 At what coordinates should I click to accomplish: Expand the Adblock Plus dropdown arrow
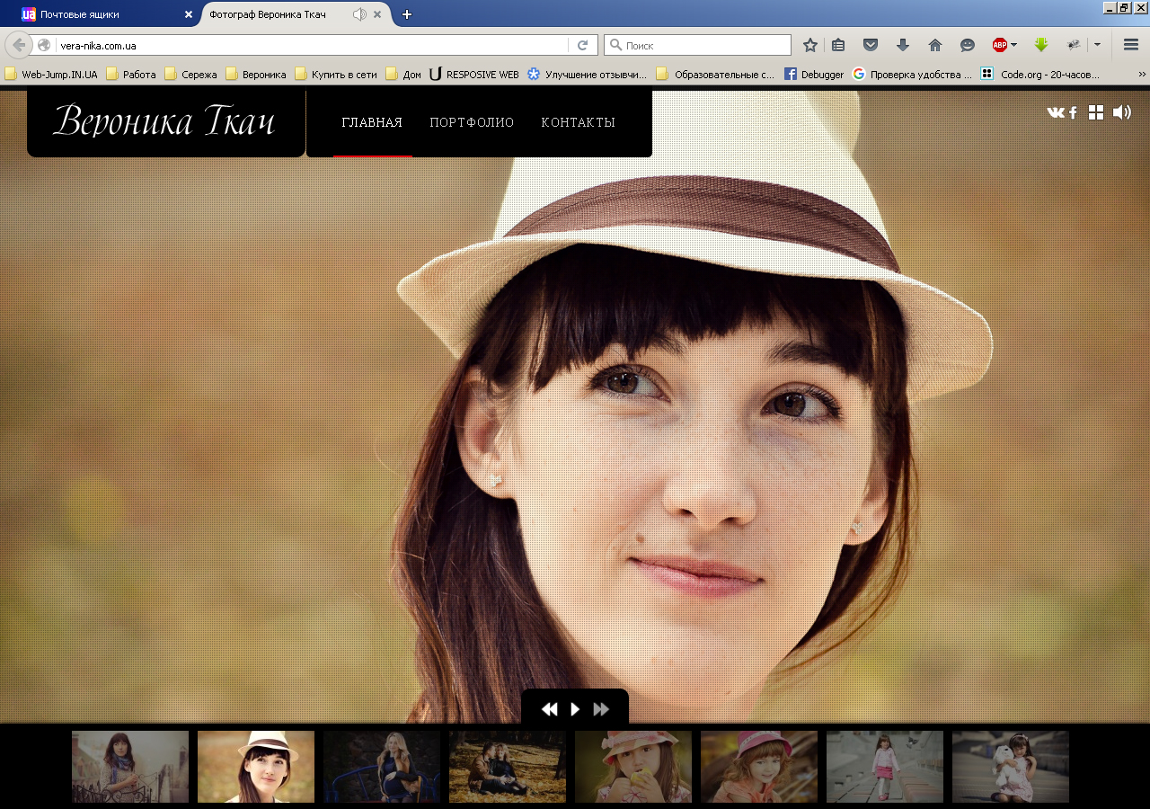(1014, 45)
